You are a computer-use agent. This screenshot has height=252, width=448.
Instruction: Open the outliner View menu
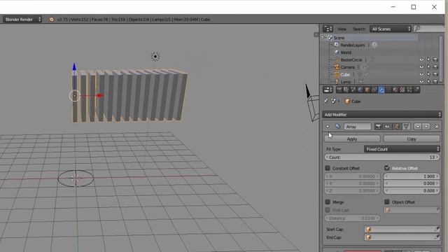[342, 29]
